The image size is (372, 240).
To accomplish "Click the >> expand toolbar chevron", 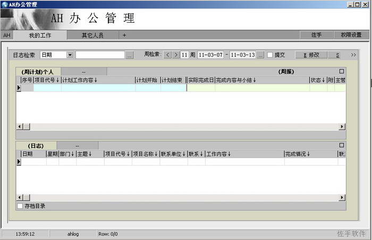I will [x=354, y=55].
